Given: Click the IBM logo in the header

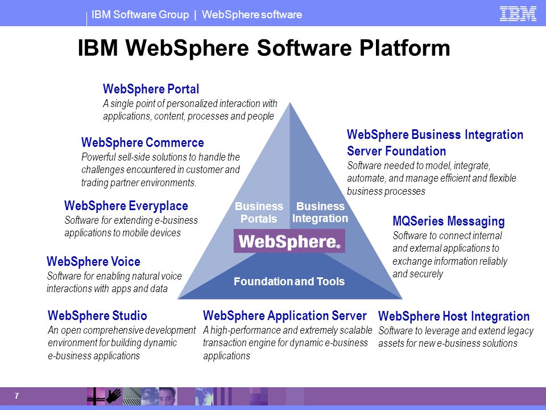Looking at the screenshot, I should tap(518, 14).
